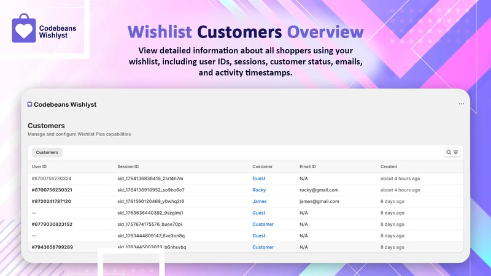This screenshot has width=491, height=276.
Task: Select user ID #8779030823152
Action: pyautogui.click(x=52, y=224)
